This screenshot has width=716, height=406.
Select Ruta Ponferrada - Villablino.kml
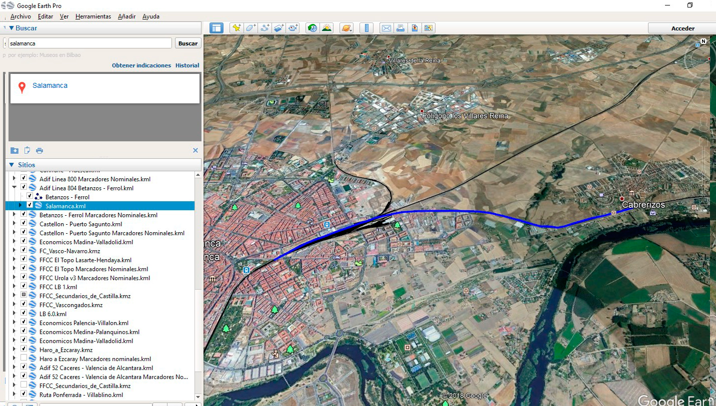(81, 395)
